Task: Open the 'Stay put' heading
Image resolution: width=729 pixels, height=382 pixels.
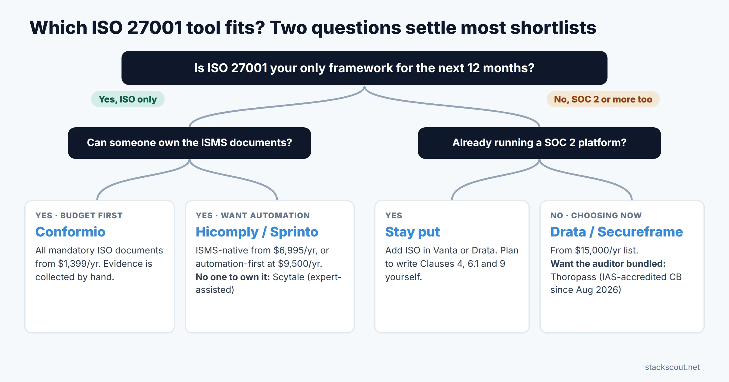Action: [412, 232]
